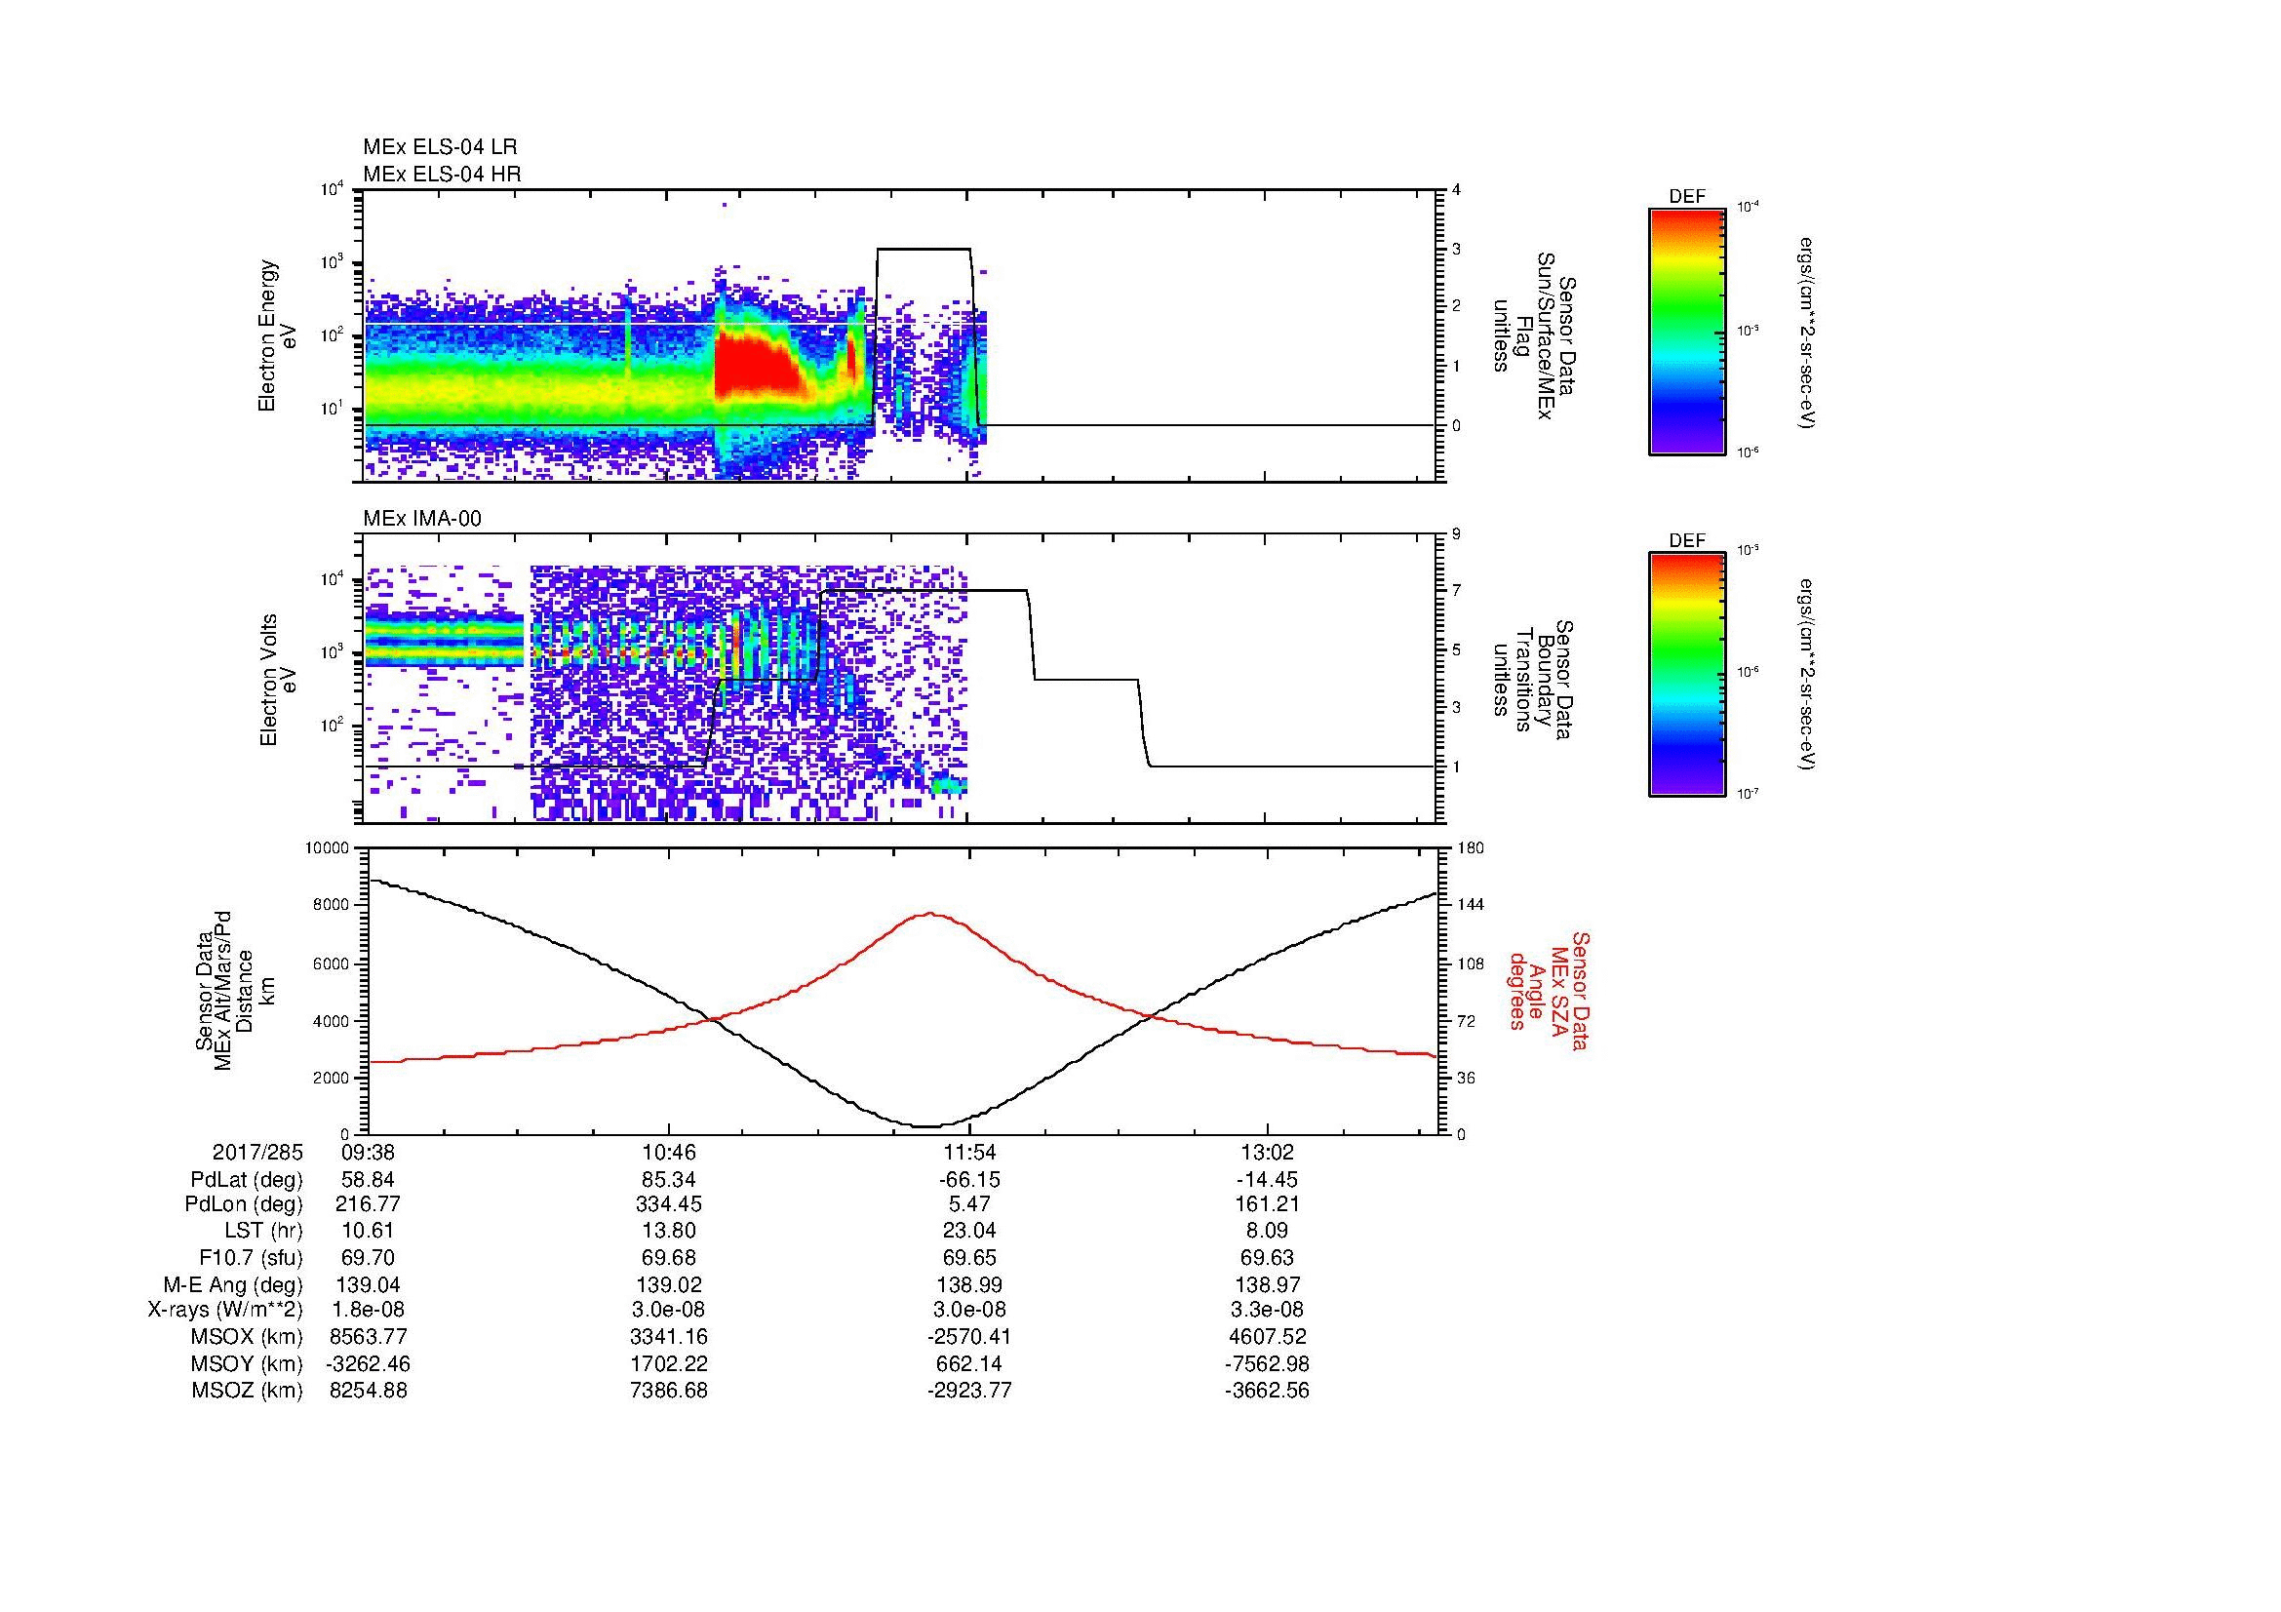
Task: Click the time tick label '10:46'
Action: pyautogui.click(x=670, y=1152)
